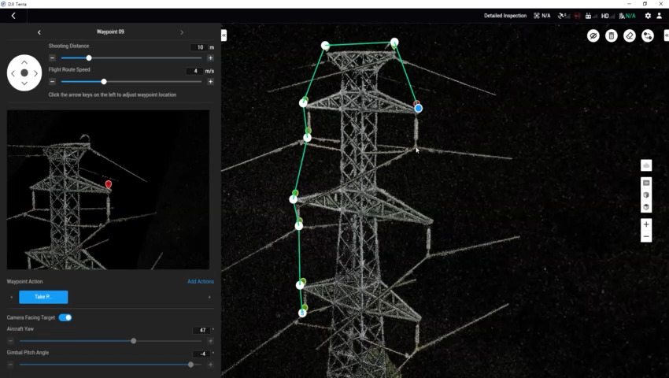Click the trash delete icon in map toolbar
This screenshot has width=669, height=378.
tap(612, 35)
